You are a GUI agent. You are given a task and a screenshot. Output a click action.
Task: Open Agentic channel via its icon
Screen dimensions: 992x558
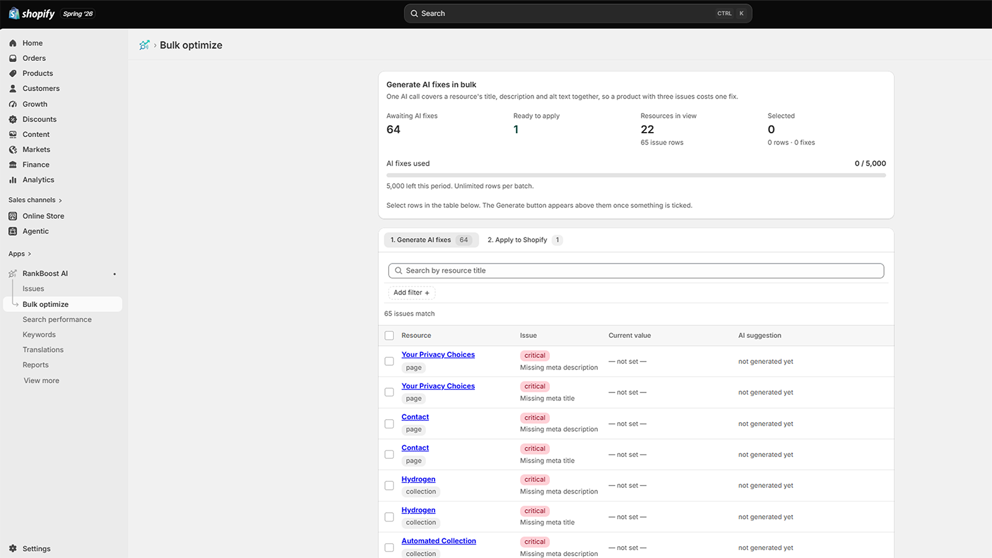(13, 231)
